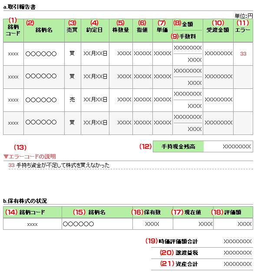Click the 手持ち資金が不足して株式を買えなかった explanation
Viewport: 254px width, 272px height.
63,165
